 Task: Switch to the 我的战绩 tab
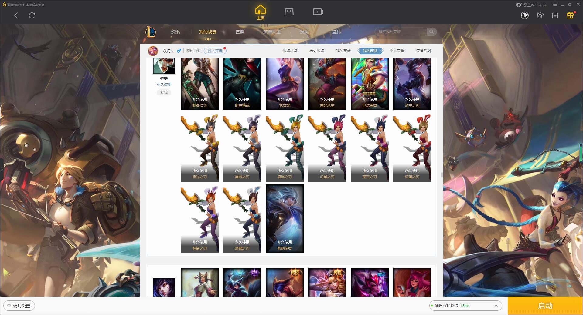click(x=208, y=32)
